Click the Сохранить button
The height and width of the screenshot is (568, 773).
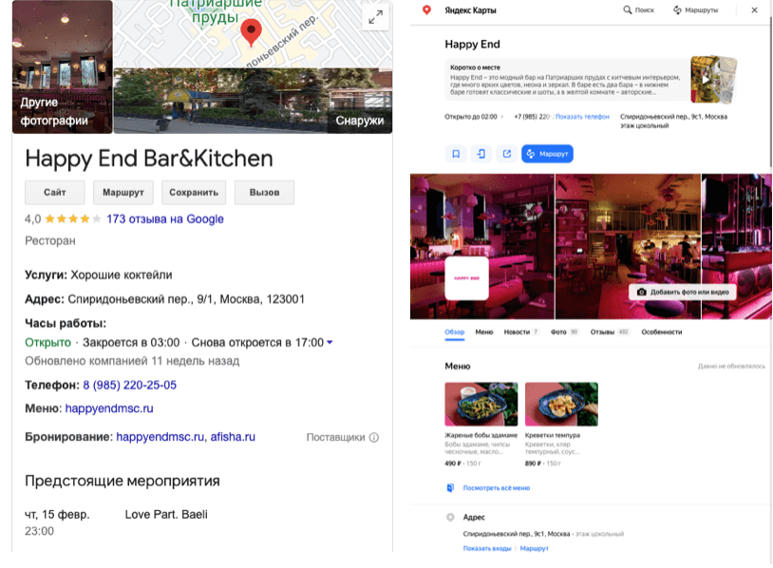pos(194,192)
